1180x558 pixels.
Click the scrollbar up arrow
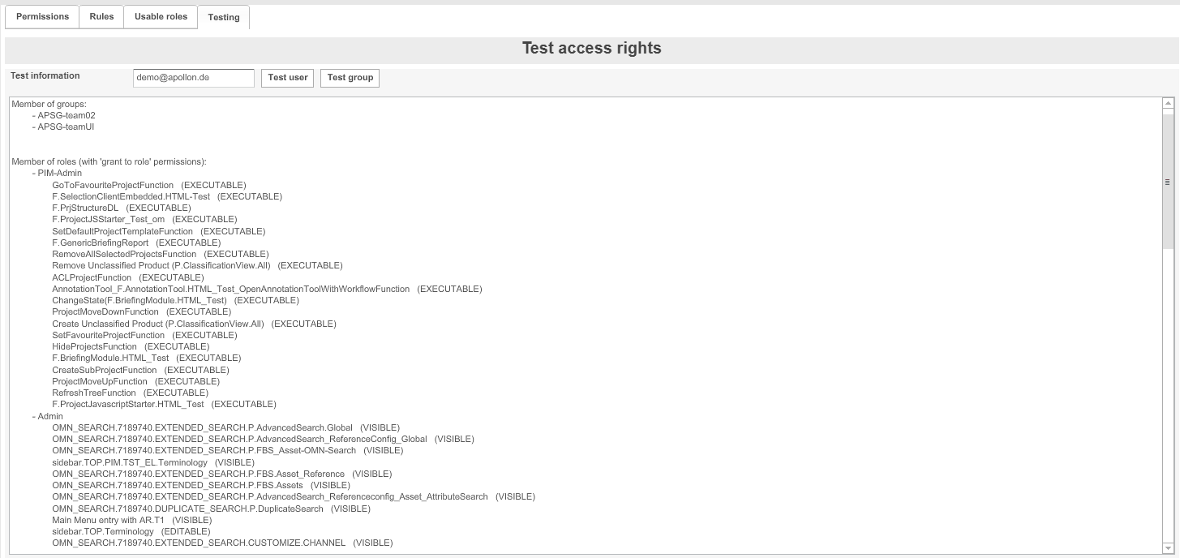(1168, 102)
